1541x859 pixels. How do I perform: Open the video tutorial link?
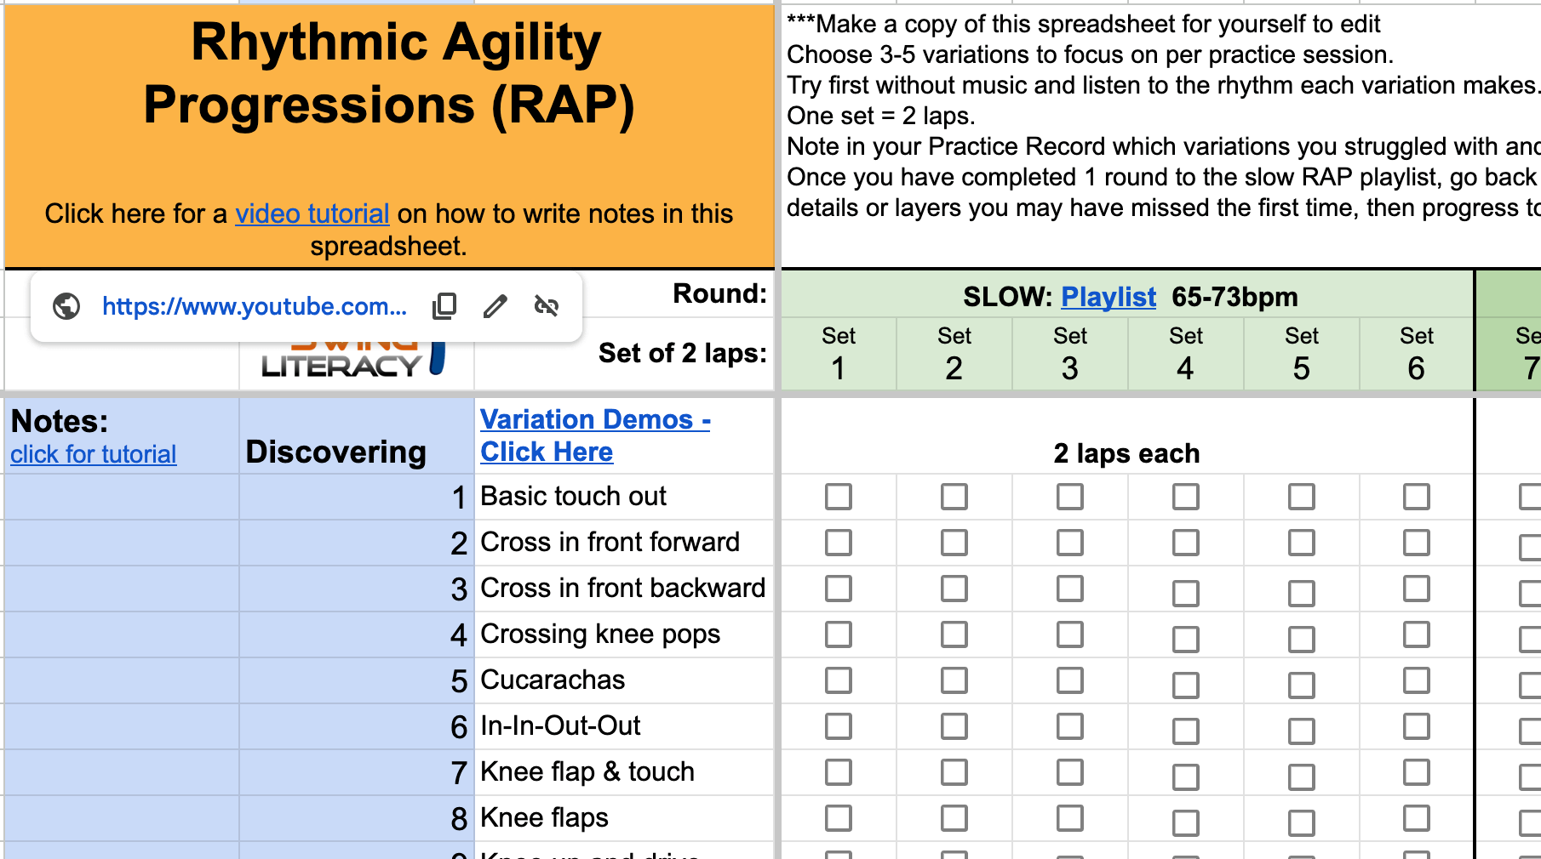[312, 213]
